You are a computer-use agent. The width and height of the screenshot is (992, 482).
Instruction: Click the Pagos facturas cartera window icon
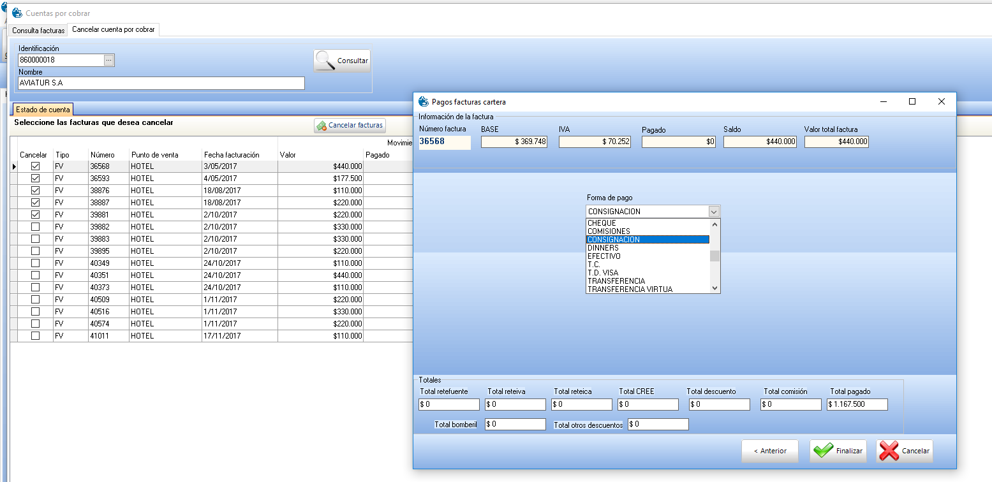point(423,101)
